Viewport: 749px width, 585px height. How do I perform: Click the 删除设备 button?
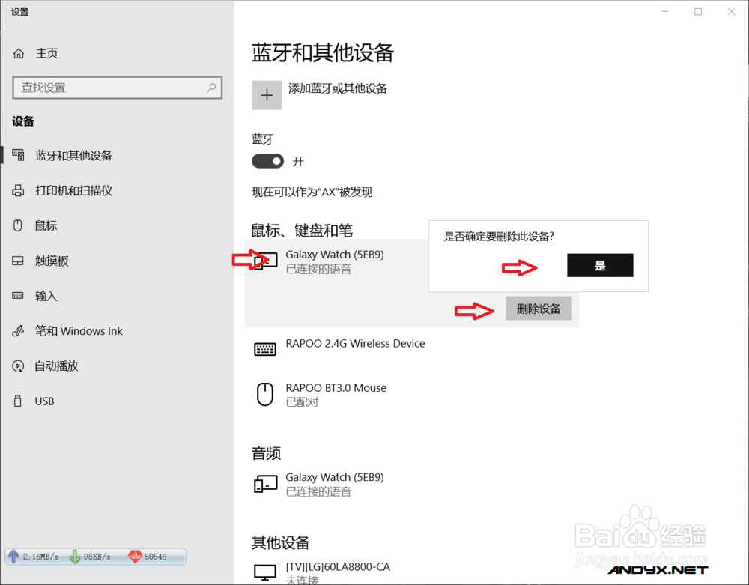(x=539, y=308)
